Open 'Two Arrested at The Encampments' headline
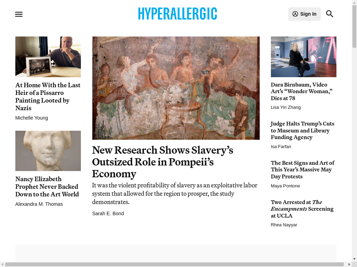The height and width of the screenshot is (267, 357). 302,209
